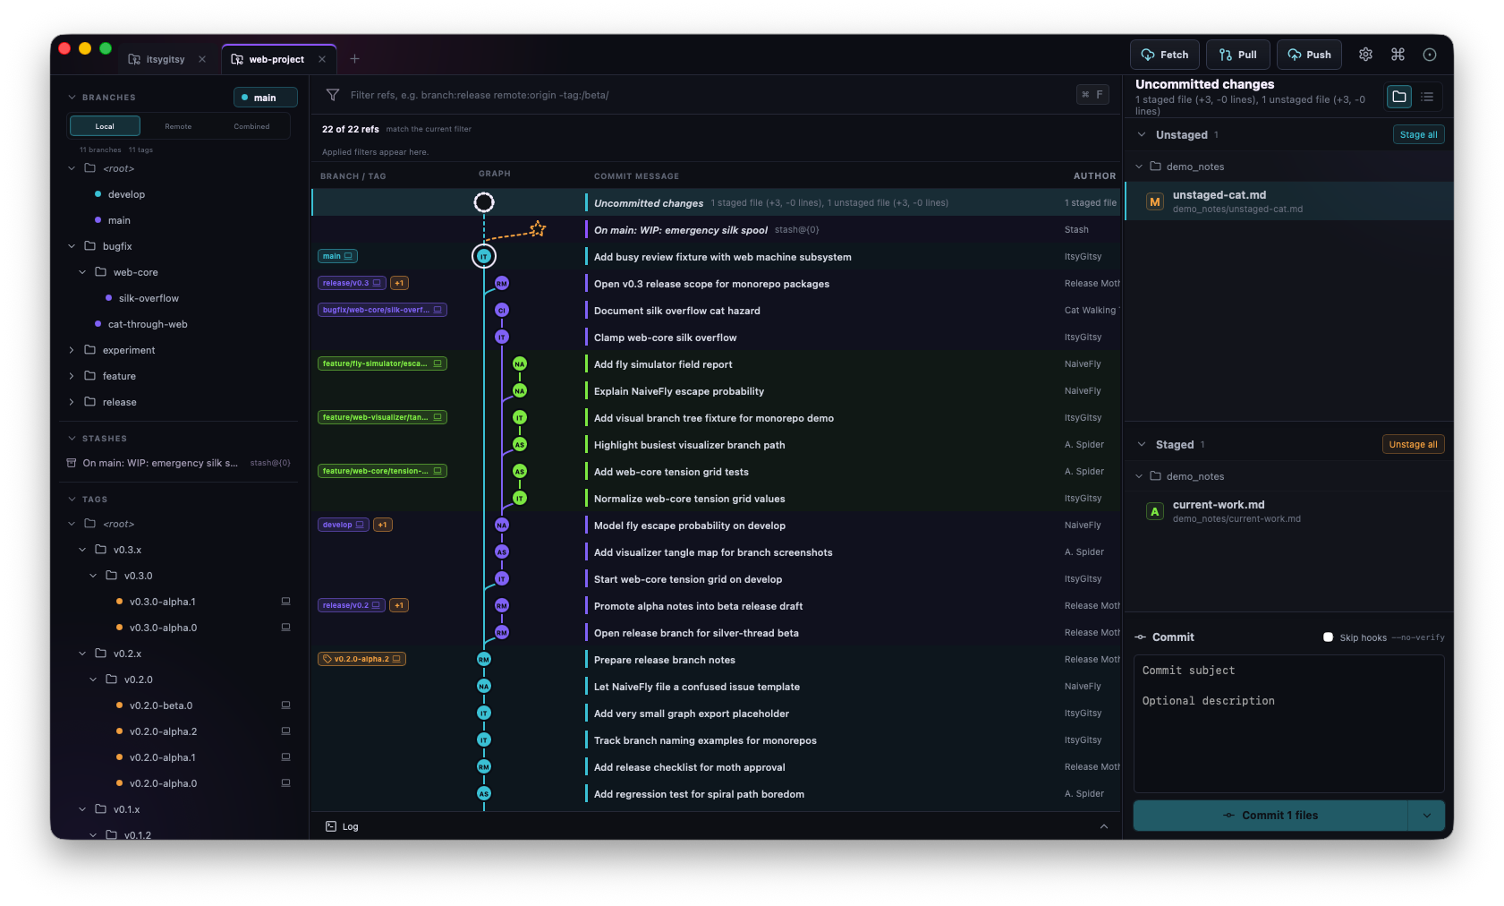Switch to folder tree view of changes

1399,97
